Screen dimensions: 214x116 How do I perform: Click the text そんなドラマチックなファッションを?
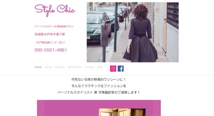click(x=99, y=86)
